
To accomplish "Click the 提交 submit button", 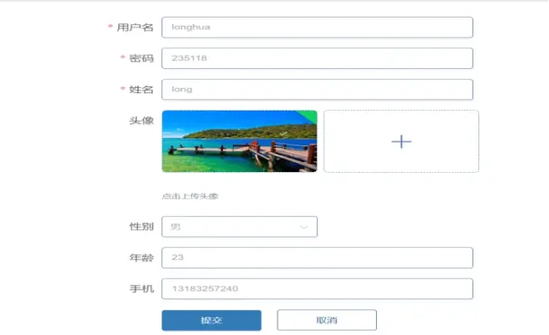I will (211, 320).
